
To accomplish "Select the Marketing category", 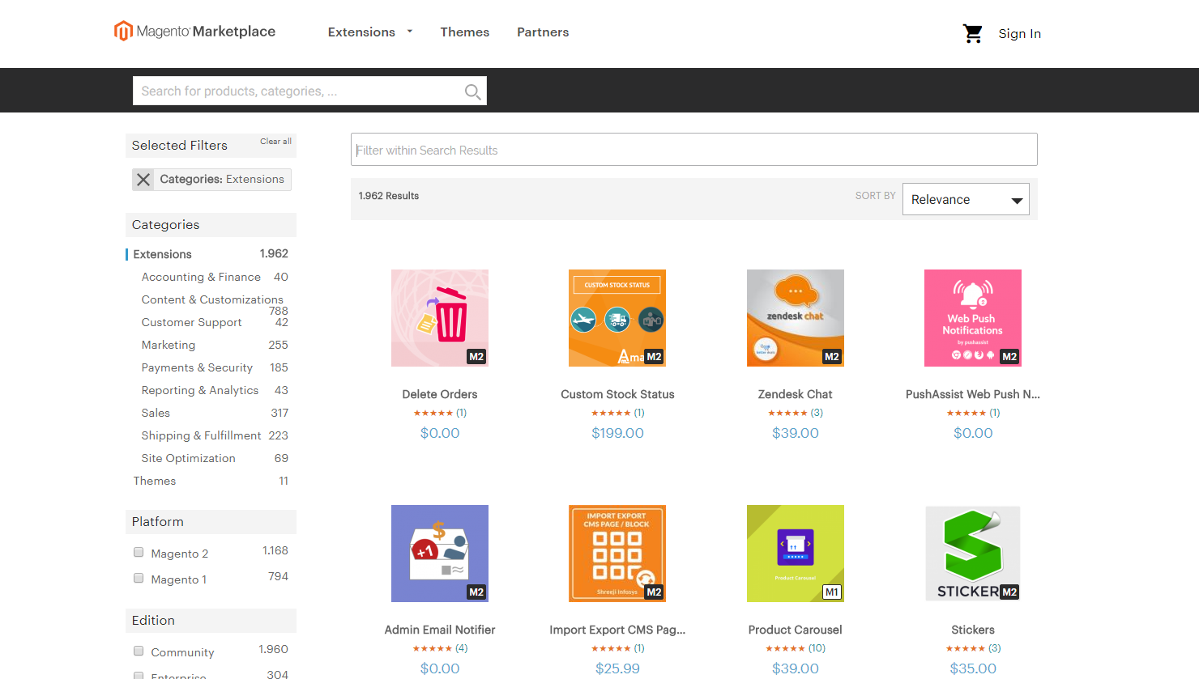I will point(168,345).
